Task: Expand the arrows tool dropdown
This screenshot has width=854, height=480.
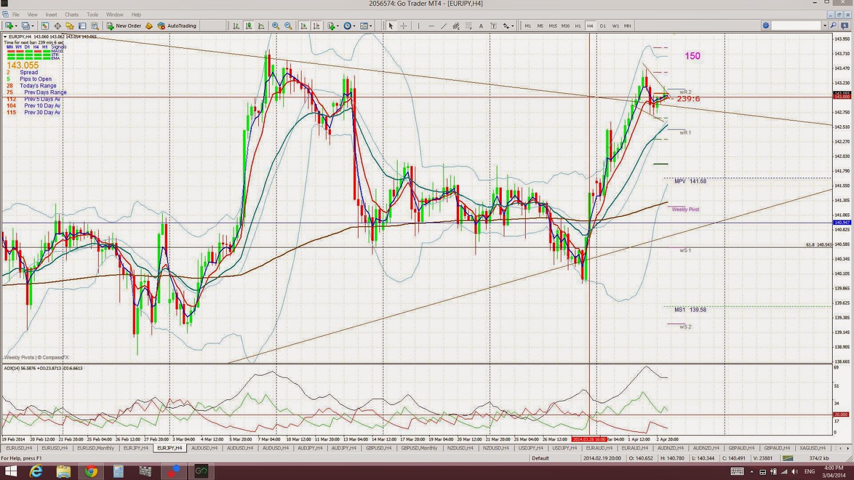Action: [x=512, y=26]
